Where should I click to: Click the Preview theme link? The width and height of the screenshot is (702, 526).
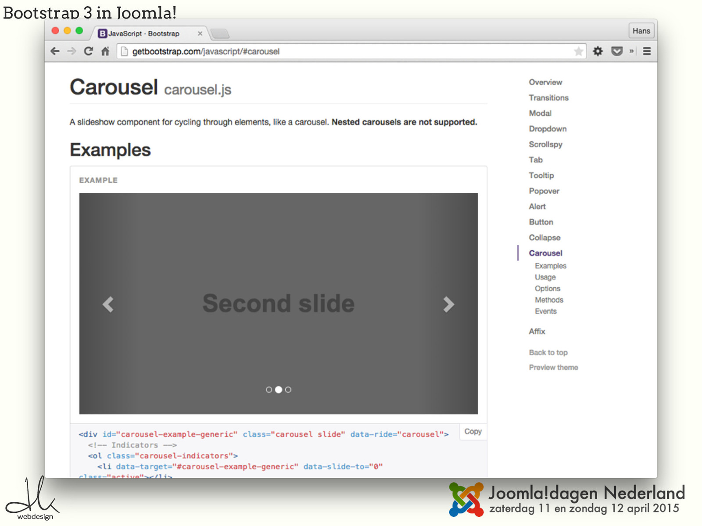click(x=553, y=368)
